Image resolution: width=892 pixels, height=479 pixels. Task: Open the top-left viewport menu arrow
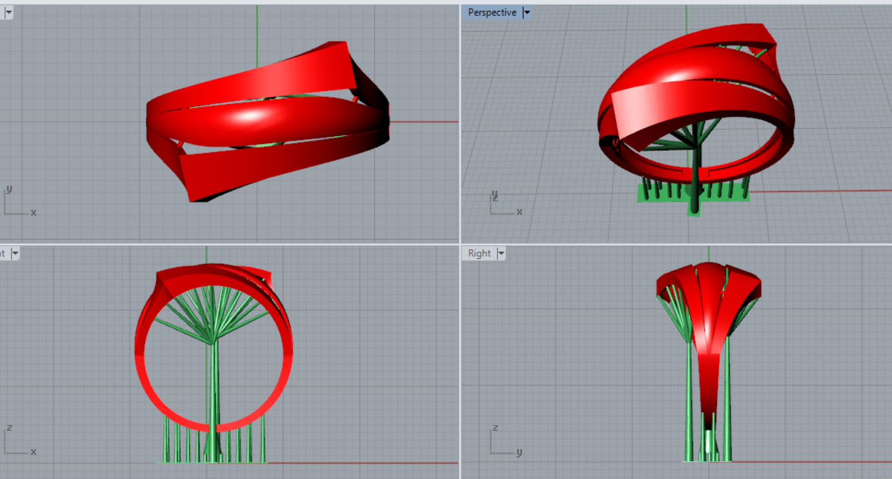pyautogui.click(x=9, y=12)
